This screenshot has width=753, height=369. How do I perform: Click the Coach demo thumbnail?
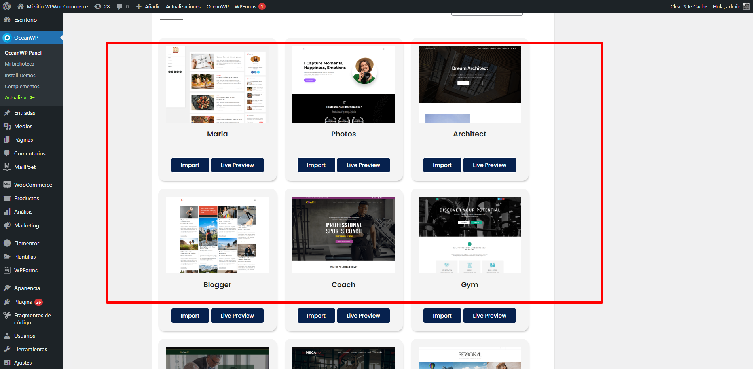tap(343, 235)
